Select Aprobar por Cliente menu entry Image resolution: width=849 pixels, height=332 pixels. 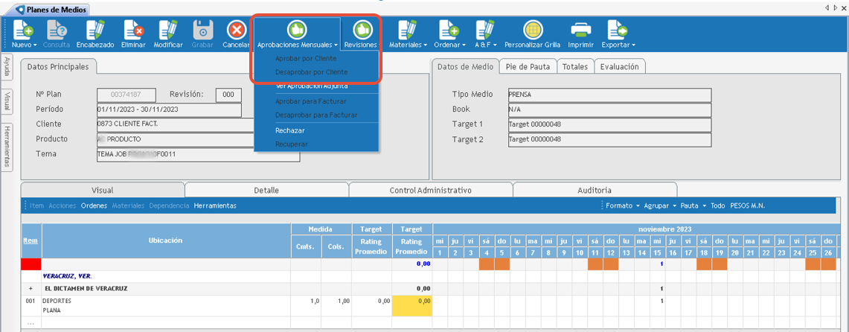click(x=305, y=58)
